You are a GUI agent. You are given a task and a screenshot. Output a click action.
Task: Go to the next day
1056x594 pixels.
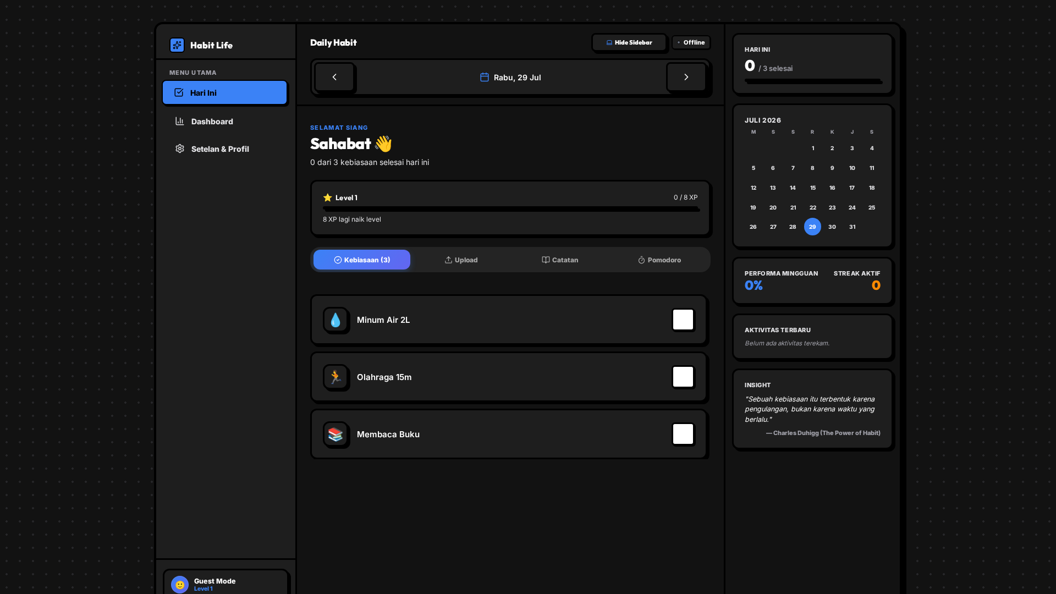click(x=686, y=77)
